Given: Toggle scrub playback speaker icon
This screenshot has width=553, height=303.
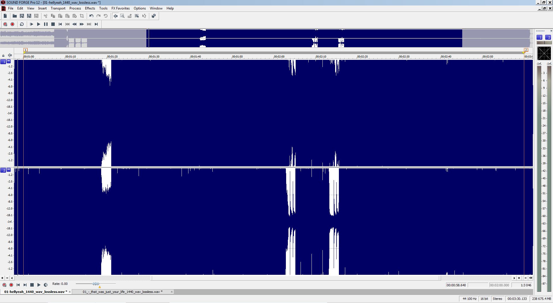Looking at the screenshot, I should click(46, 285).
